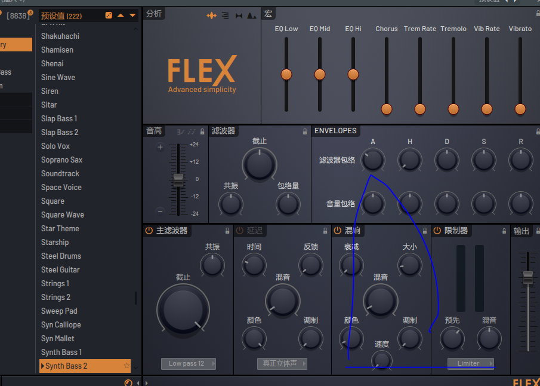Select the stereo field analysis view icon
Image resolution: width=540 pixels, height=386 pixels.
pos(239,16)
